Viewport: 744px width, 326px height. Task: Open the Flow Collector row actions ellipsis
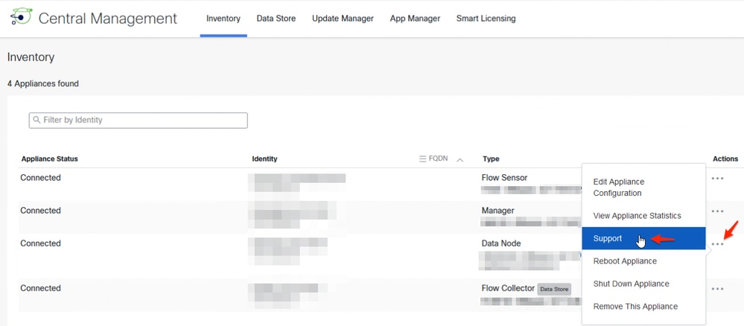(x=717, y=289)
